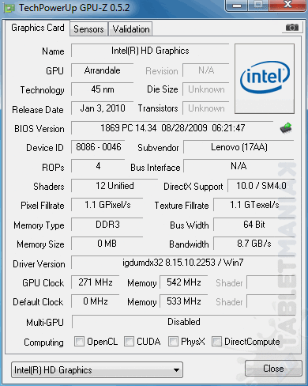Toggle the DirectCompute checkbox
Screen dimensions: 308x386
tap(216, 341)
